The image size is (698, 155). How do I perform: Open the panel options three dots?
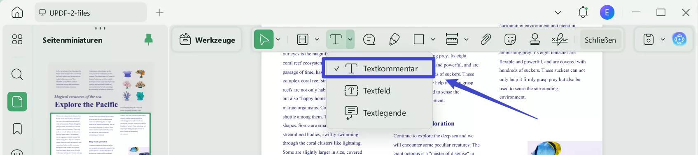click(x=100, y=28)
